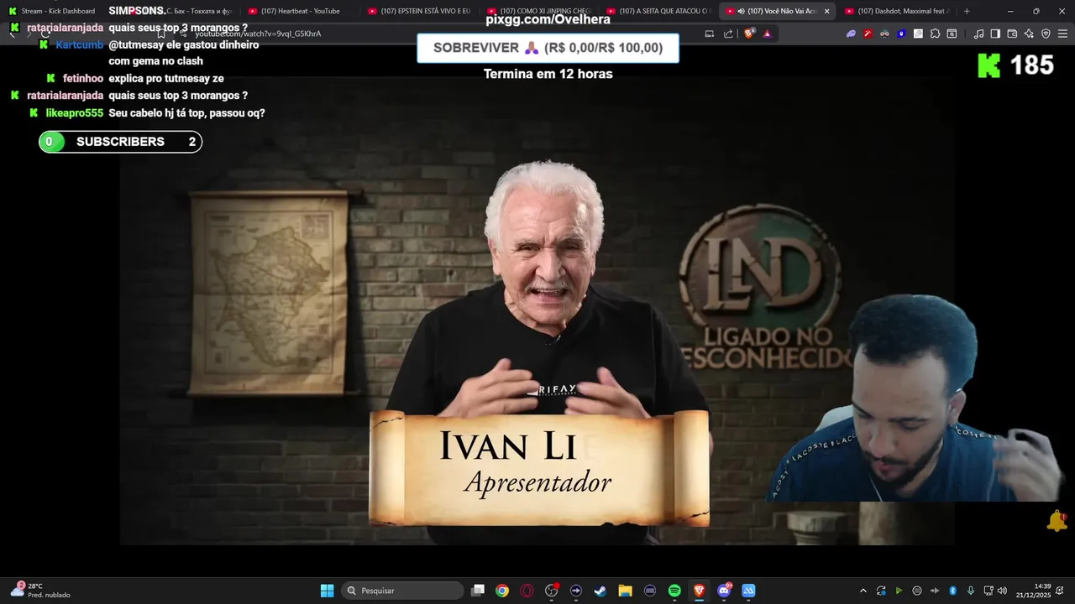
Task: Click the Ivan Li Apresentador scroll banner
Action: point(539,468)
